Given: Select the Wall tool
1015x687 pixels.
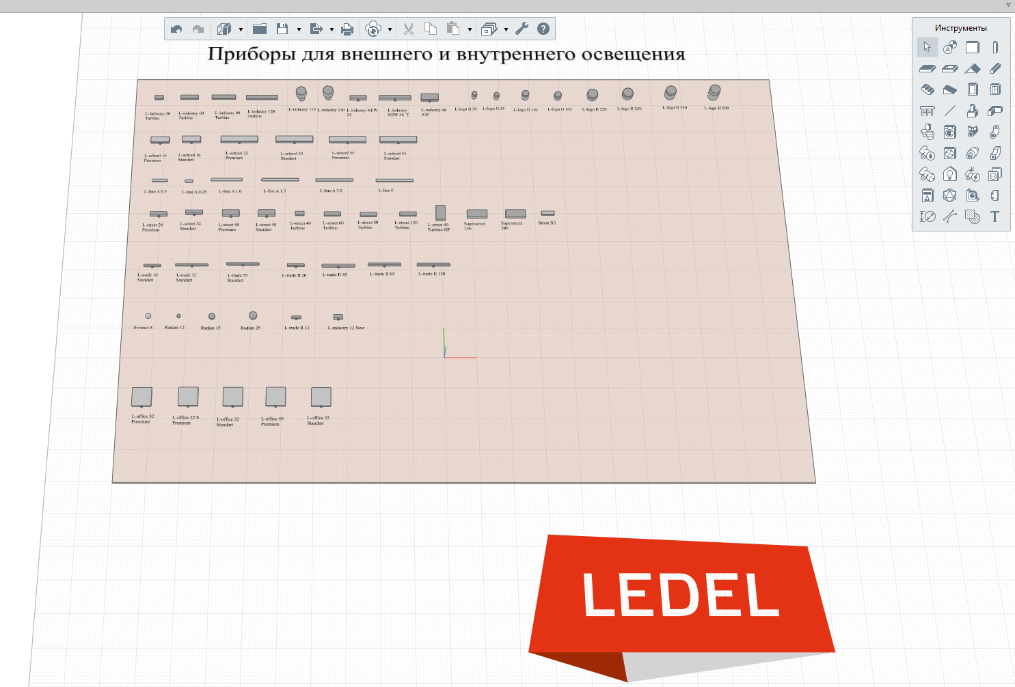Looking at the screenshot, I should click(973, 47).
